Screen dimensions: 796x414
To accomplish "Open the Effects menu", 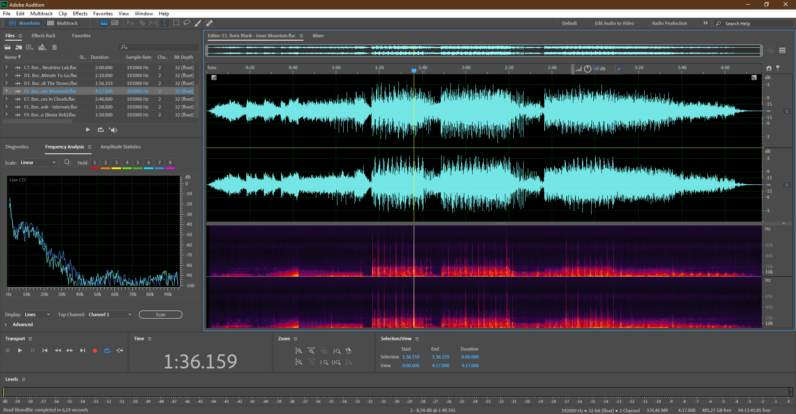I will (x=80, y=13).
